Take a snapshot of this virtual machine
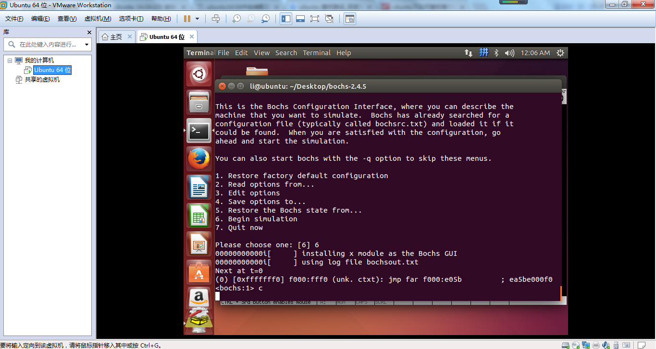This screenshot has width=656, height=349. [236, 19]
